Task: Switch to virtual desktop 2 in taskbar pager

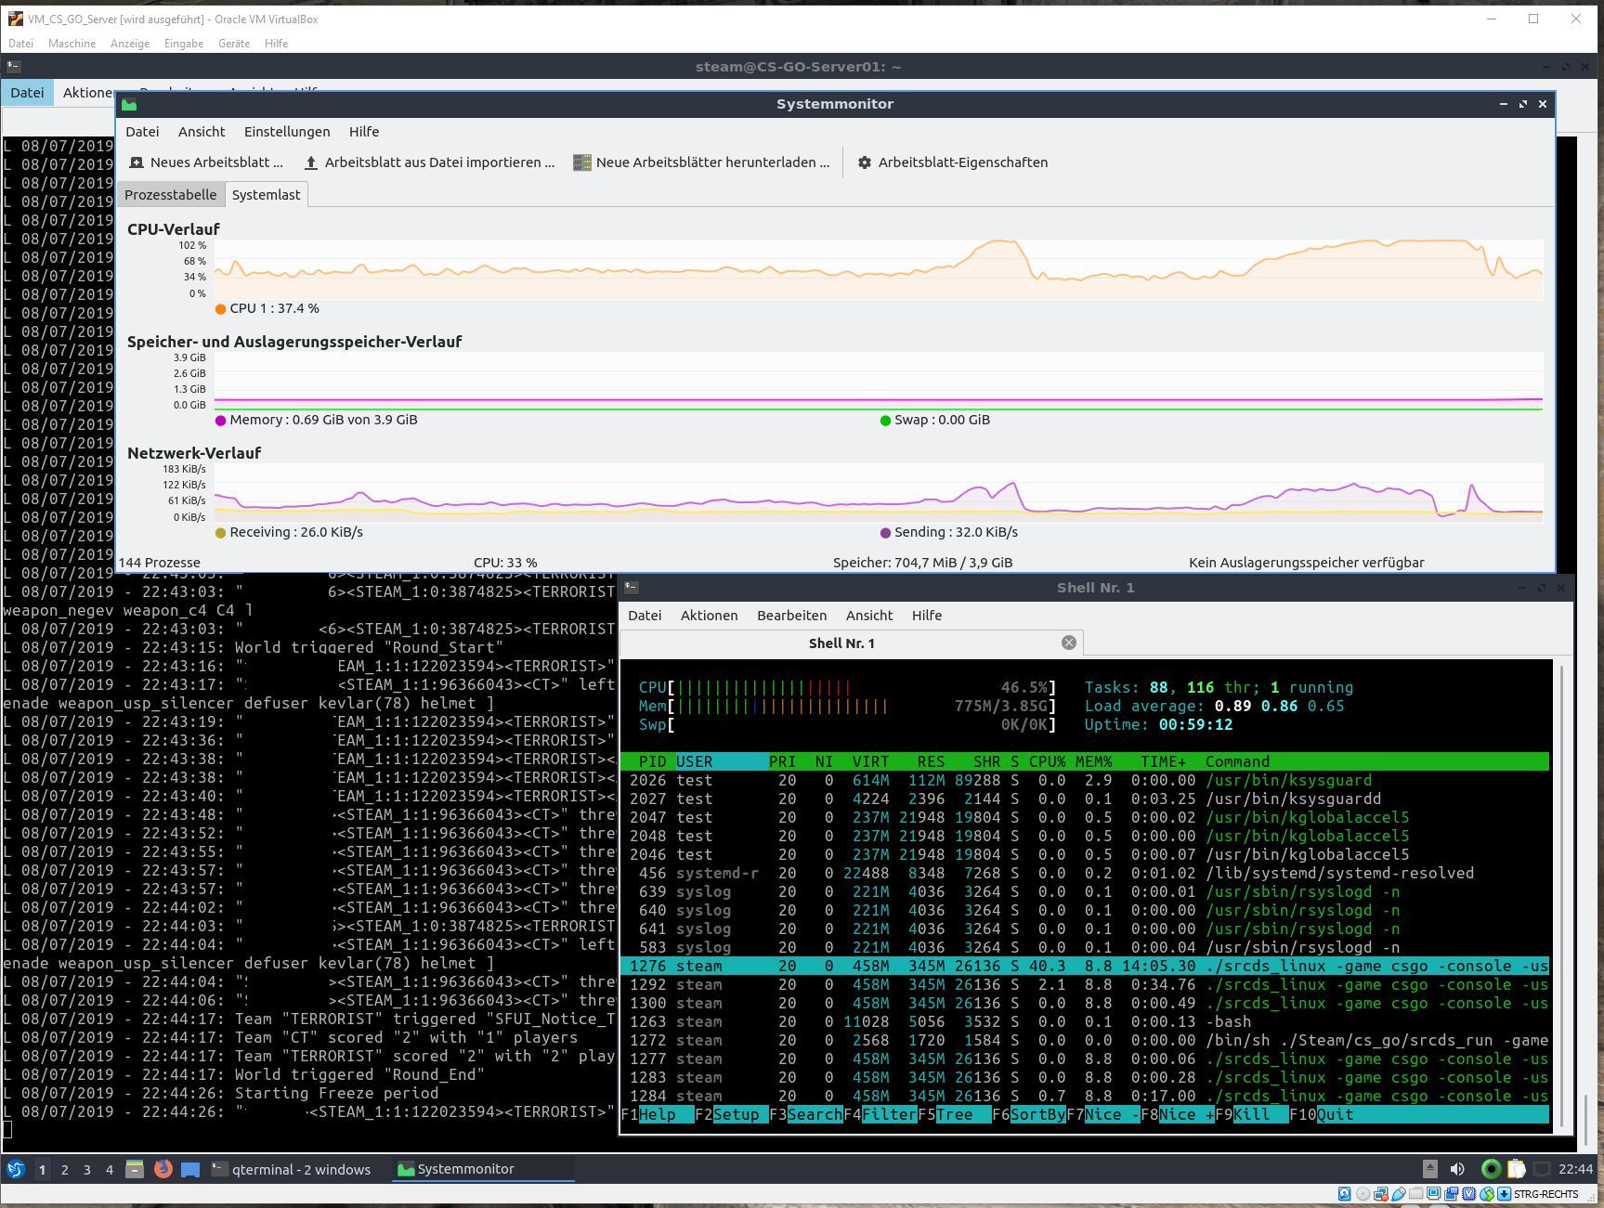Action: click(x=64, y=1170)
